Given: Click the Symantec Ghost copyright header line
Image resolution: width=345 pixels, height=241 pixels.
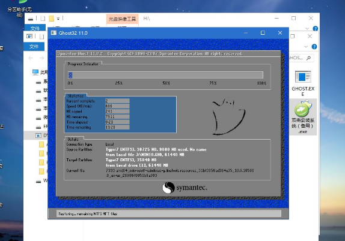Looking at the screenshot, I should (x=150, y=54).
